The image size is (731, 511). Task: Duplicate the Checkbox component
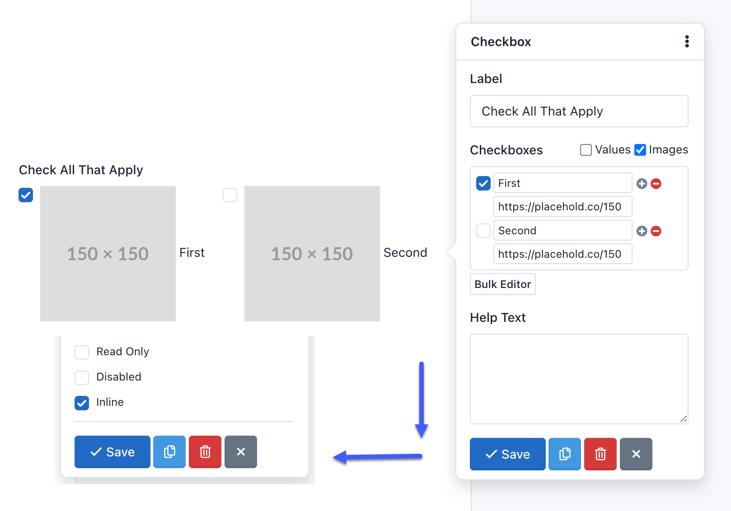point(564,454)
